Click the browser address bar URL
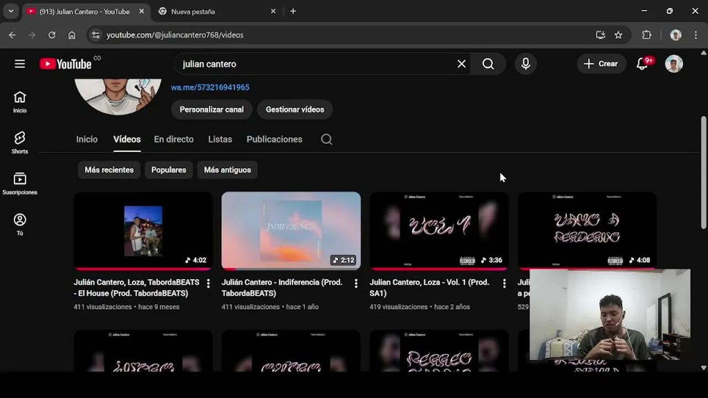This screenshot has width=708, height=398. [175, 35]
